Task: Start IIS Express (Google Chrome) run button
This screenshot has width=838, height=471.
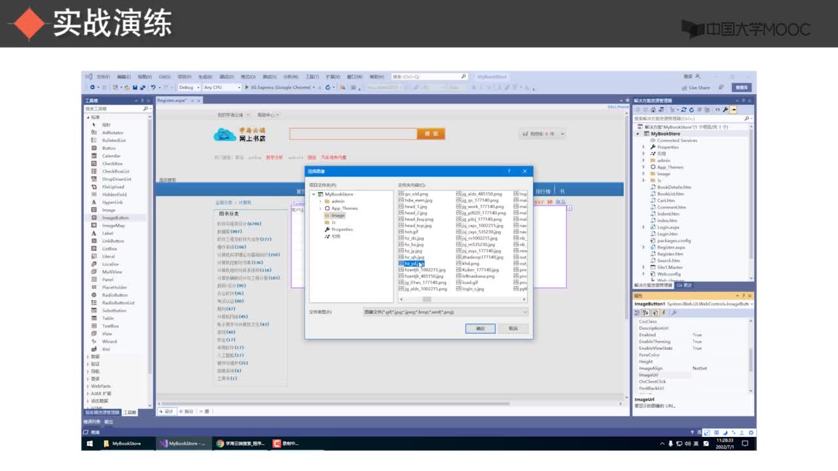Action: [x=279, y=87]
